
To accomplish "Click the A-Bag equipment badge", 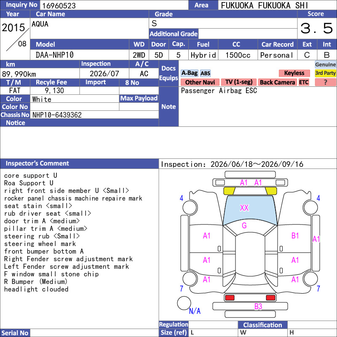I will (189, 73).
